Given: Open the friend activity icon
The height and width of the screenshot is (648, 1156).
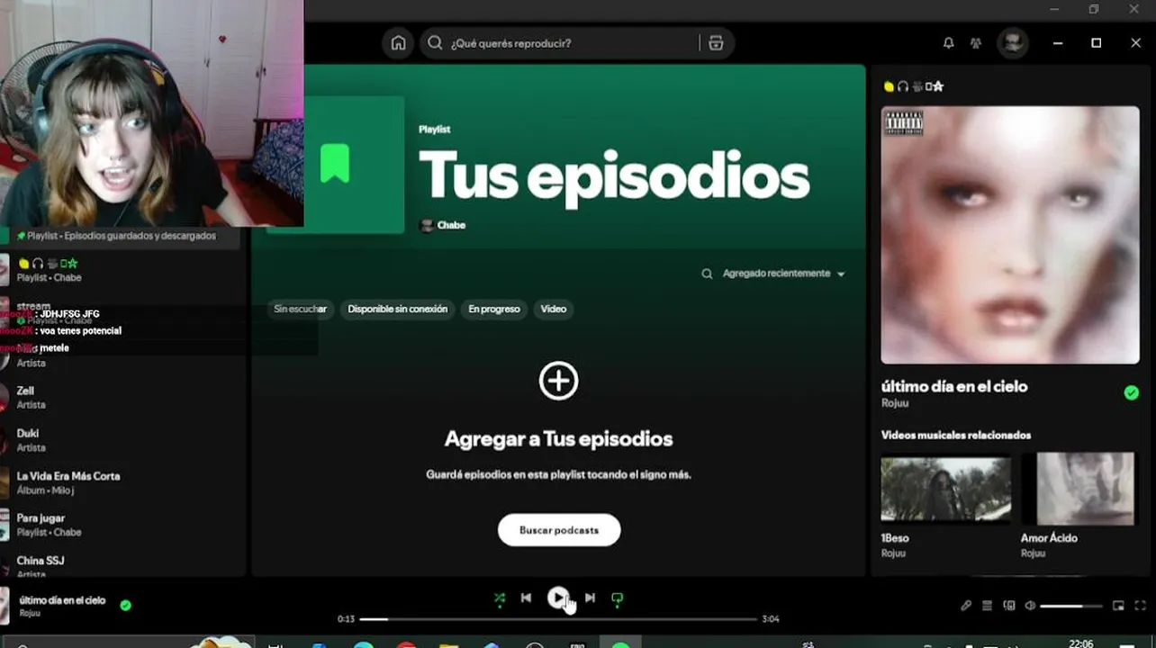Looking at the screenshot, I should tap(976, 43).
